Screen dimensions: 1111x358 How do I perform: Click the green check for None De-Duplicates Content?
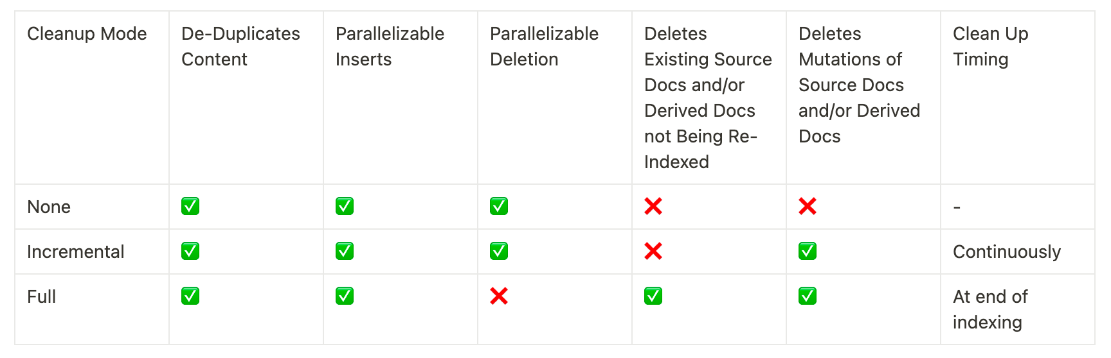pos(190,206)
